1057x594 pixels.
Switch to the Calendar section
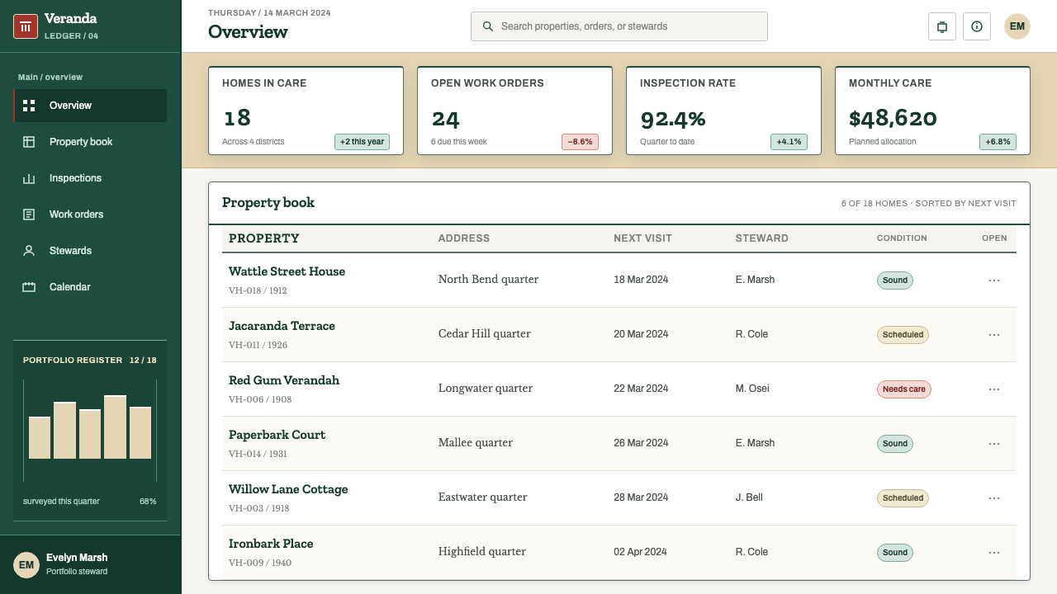click(x=90, y=287)
